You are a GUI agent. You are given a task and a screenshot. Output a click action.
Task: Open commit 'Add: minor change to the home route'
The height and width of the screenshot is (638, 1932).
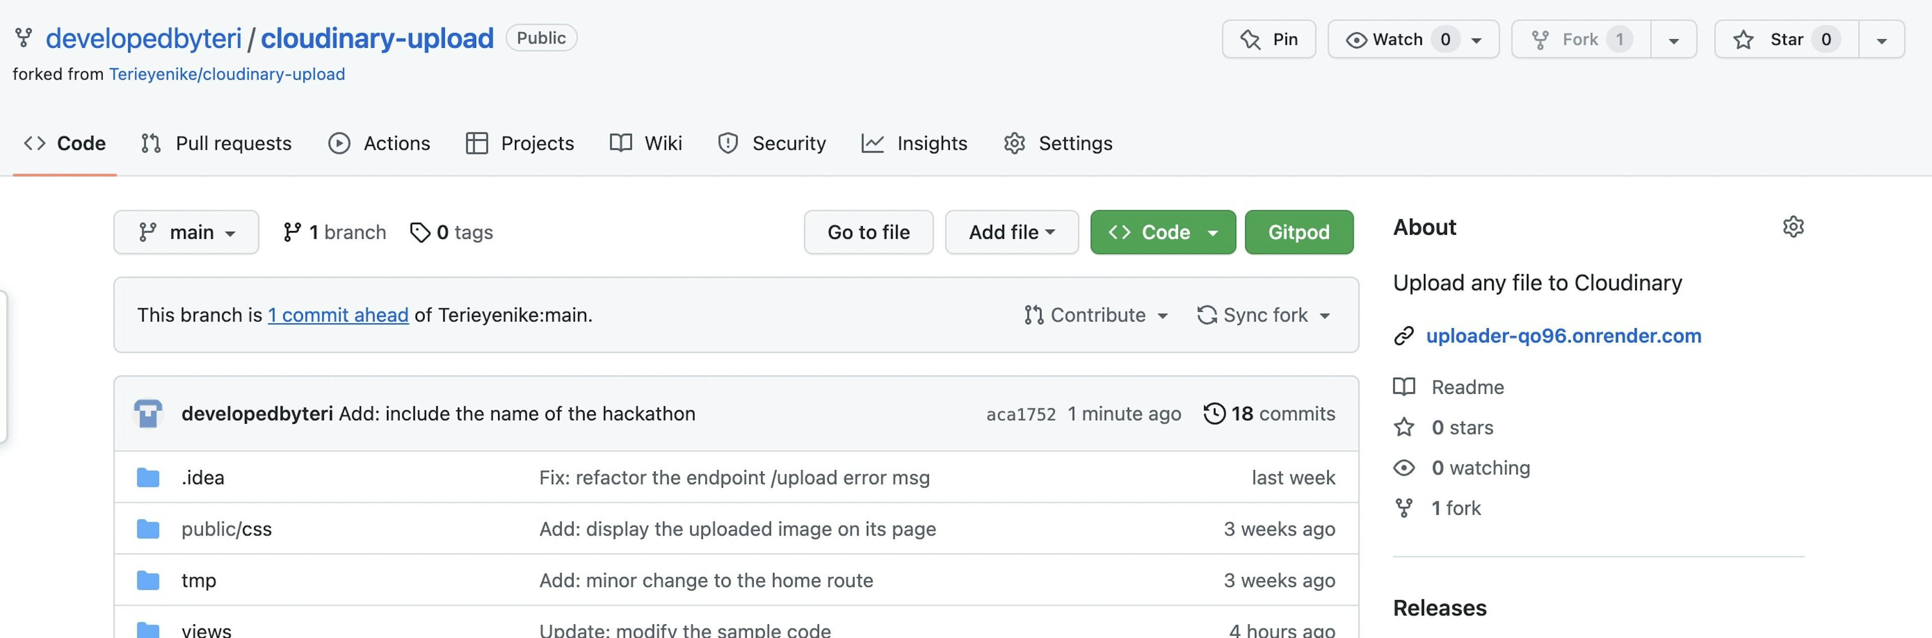(x=706, y=581)
